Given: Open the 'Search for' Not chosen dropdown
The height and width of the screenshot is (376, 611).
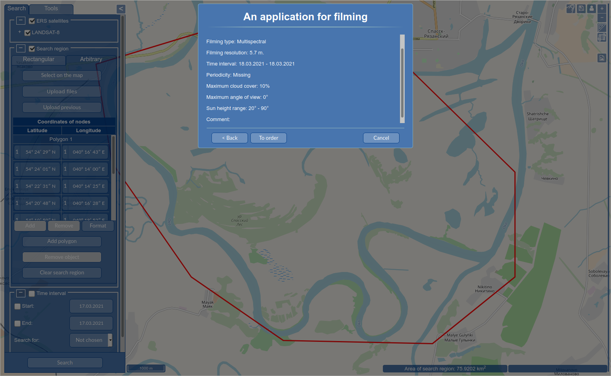Looking at the screenshot, I should [x=91, y=340].
